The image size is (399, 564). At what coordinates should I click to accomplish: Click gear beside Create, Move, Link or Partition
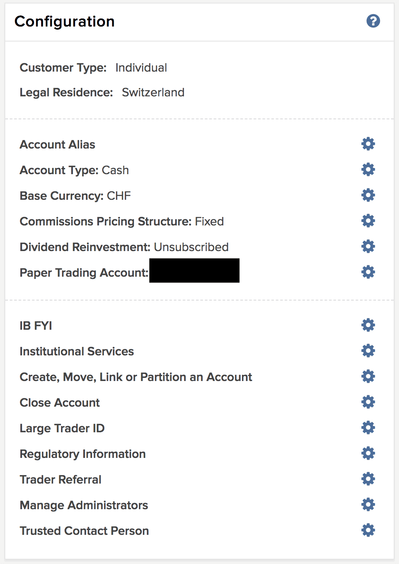(368, 376)
